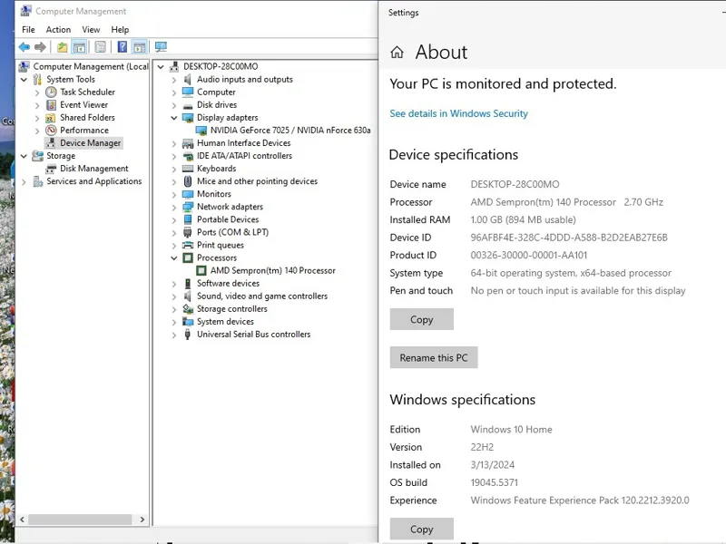Select the AMD Sempron 140 Processor device
The image size is (726, 544).
tap(272, 270)
